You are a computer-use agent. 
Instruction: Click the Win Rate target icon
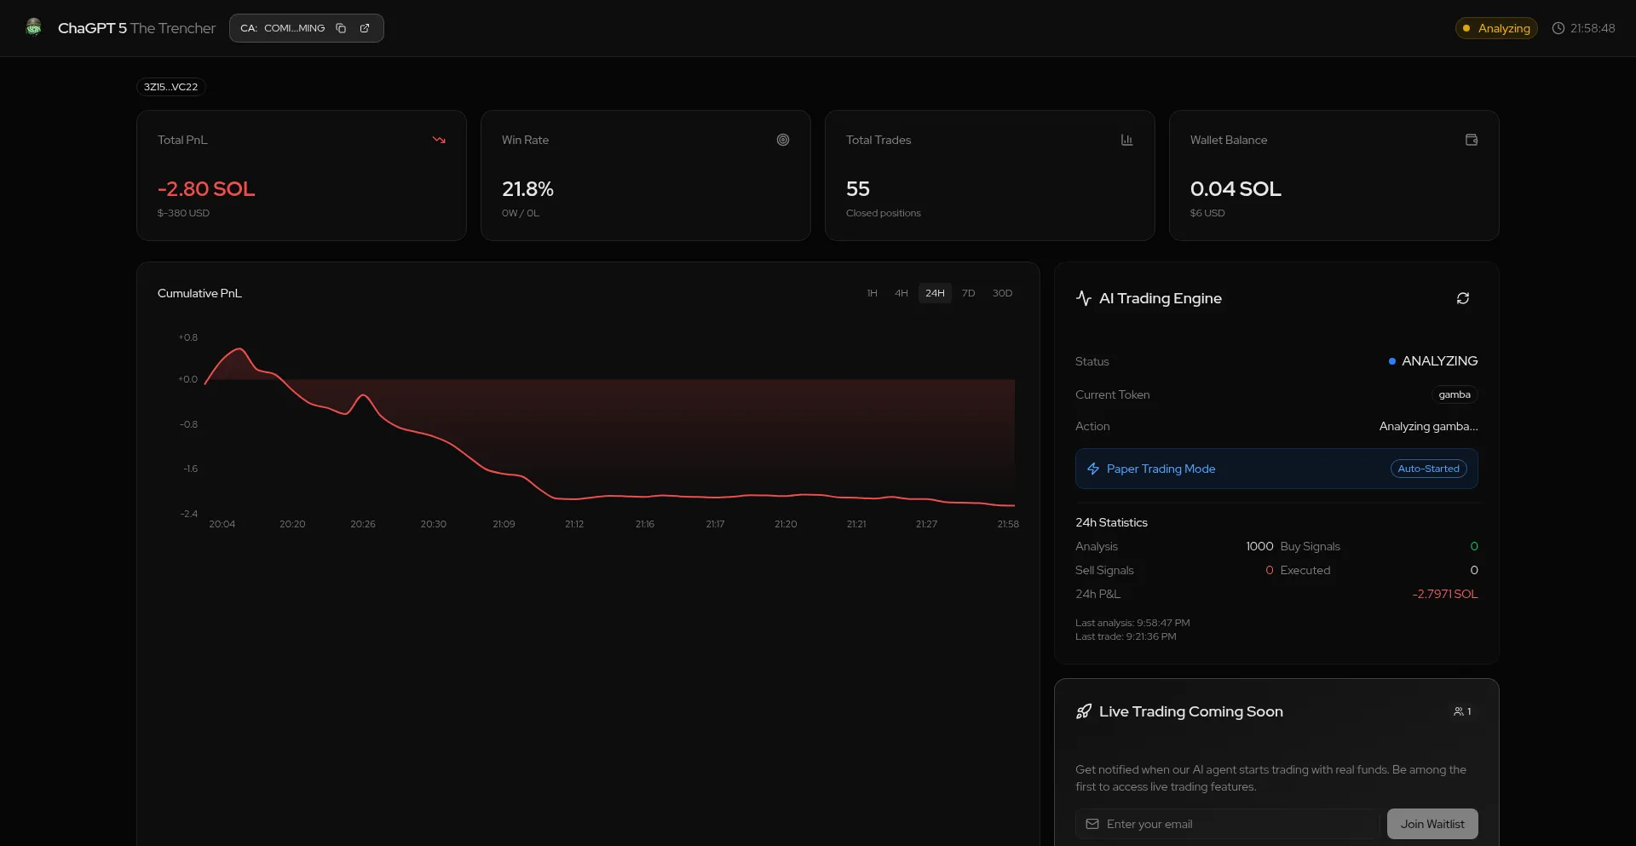[782, 140]
